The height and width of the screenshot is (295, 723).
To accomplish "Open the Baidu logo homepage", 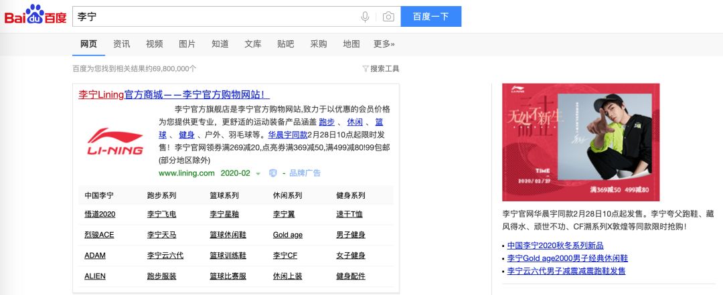I will click(35, 15).
